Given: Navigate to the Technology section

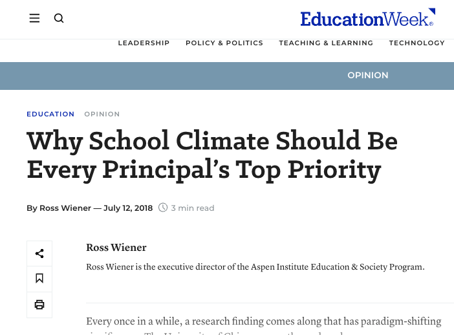Looking at the screenshot, I should [x=416, y=43].
